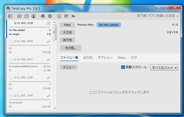This screenshot has width=184, height=117.
Task: Click the 16.5 GB size value
Action: [46, 107]
